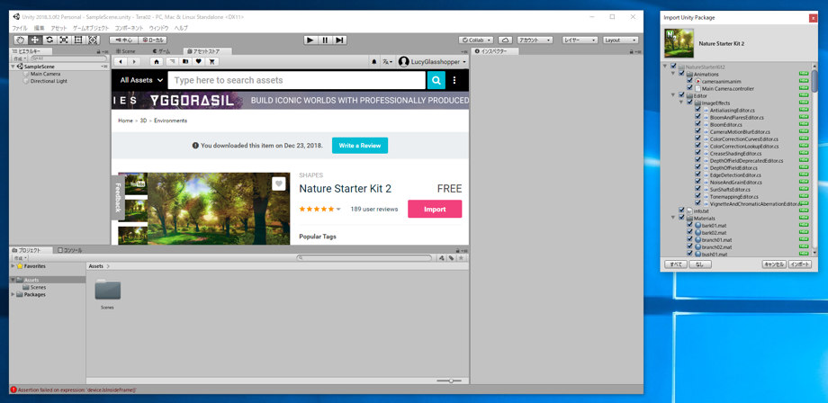
Task: Click the blue search magnifier button
Action: (x=436, y=80)
